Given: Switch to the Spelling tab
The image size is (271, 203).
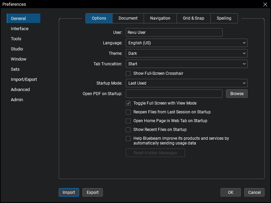Looking at the screenshot, I should click(224, 18).
